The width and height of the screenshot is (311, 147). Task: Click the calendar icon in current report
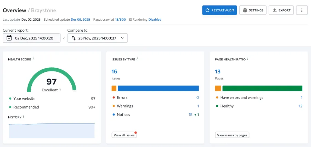point(9,38)
